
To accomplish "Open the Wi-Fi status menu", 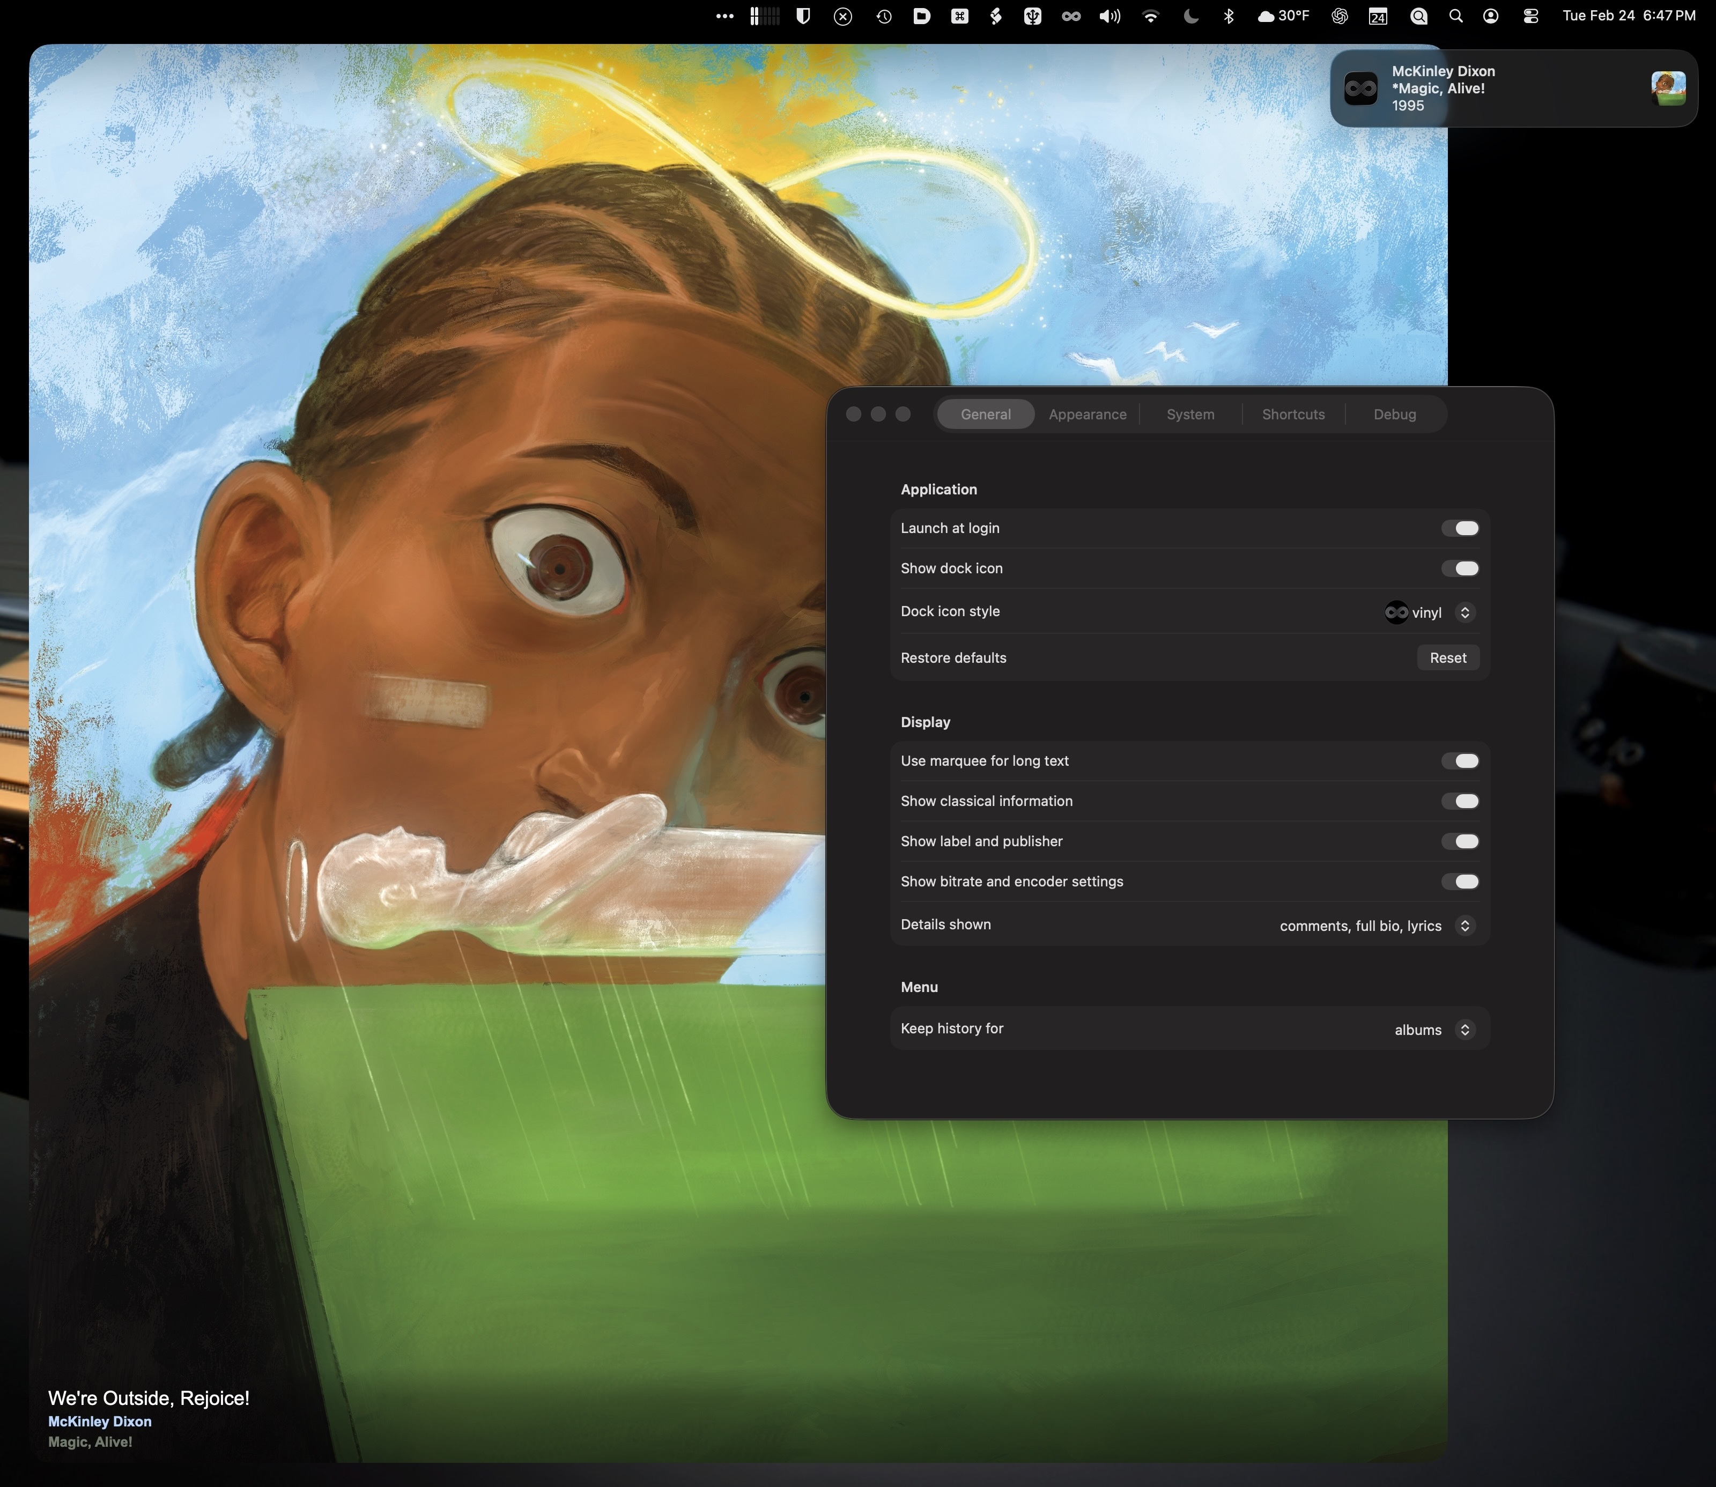I will [x=1151, y=17].
